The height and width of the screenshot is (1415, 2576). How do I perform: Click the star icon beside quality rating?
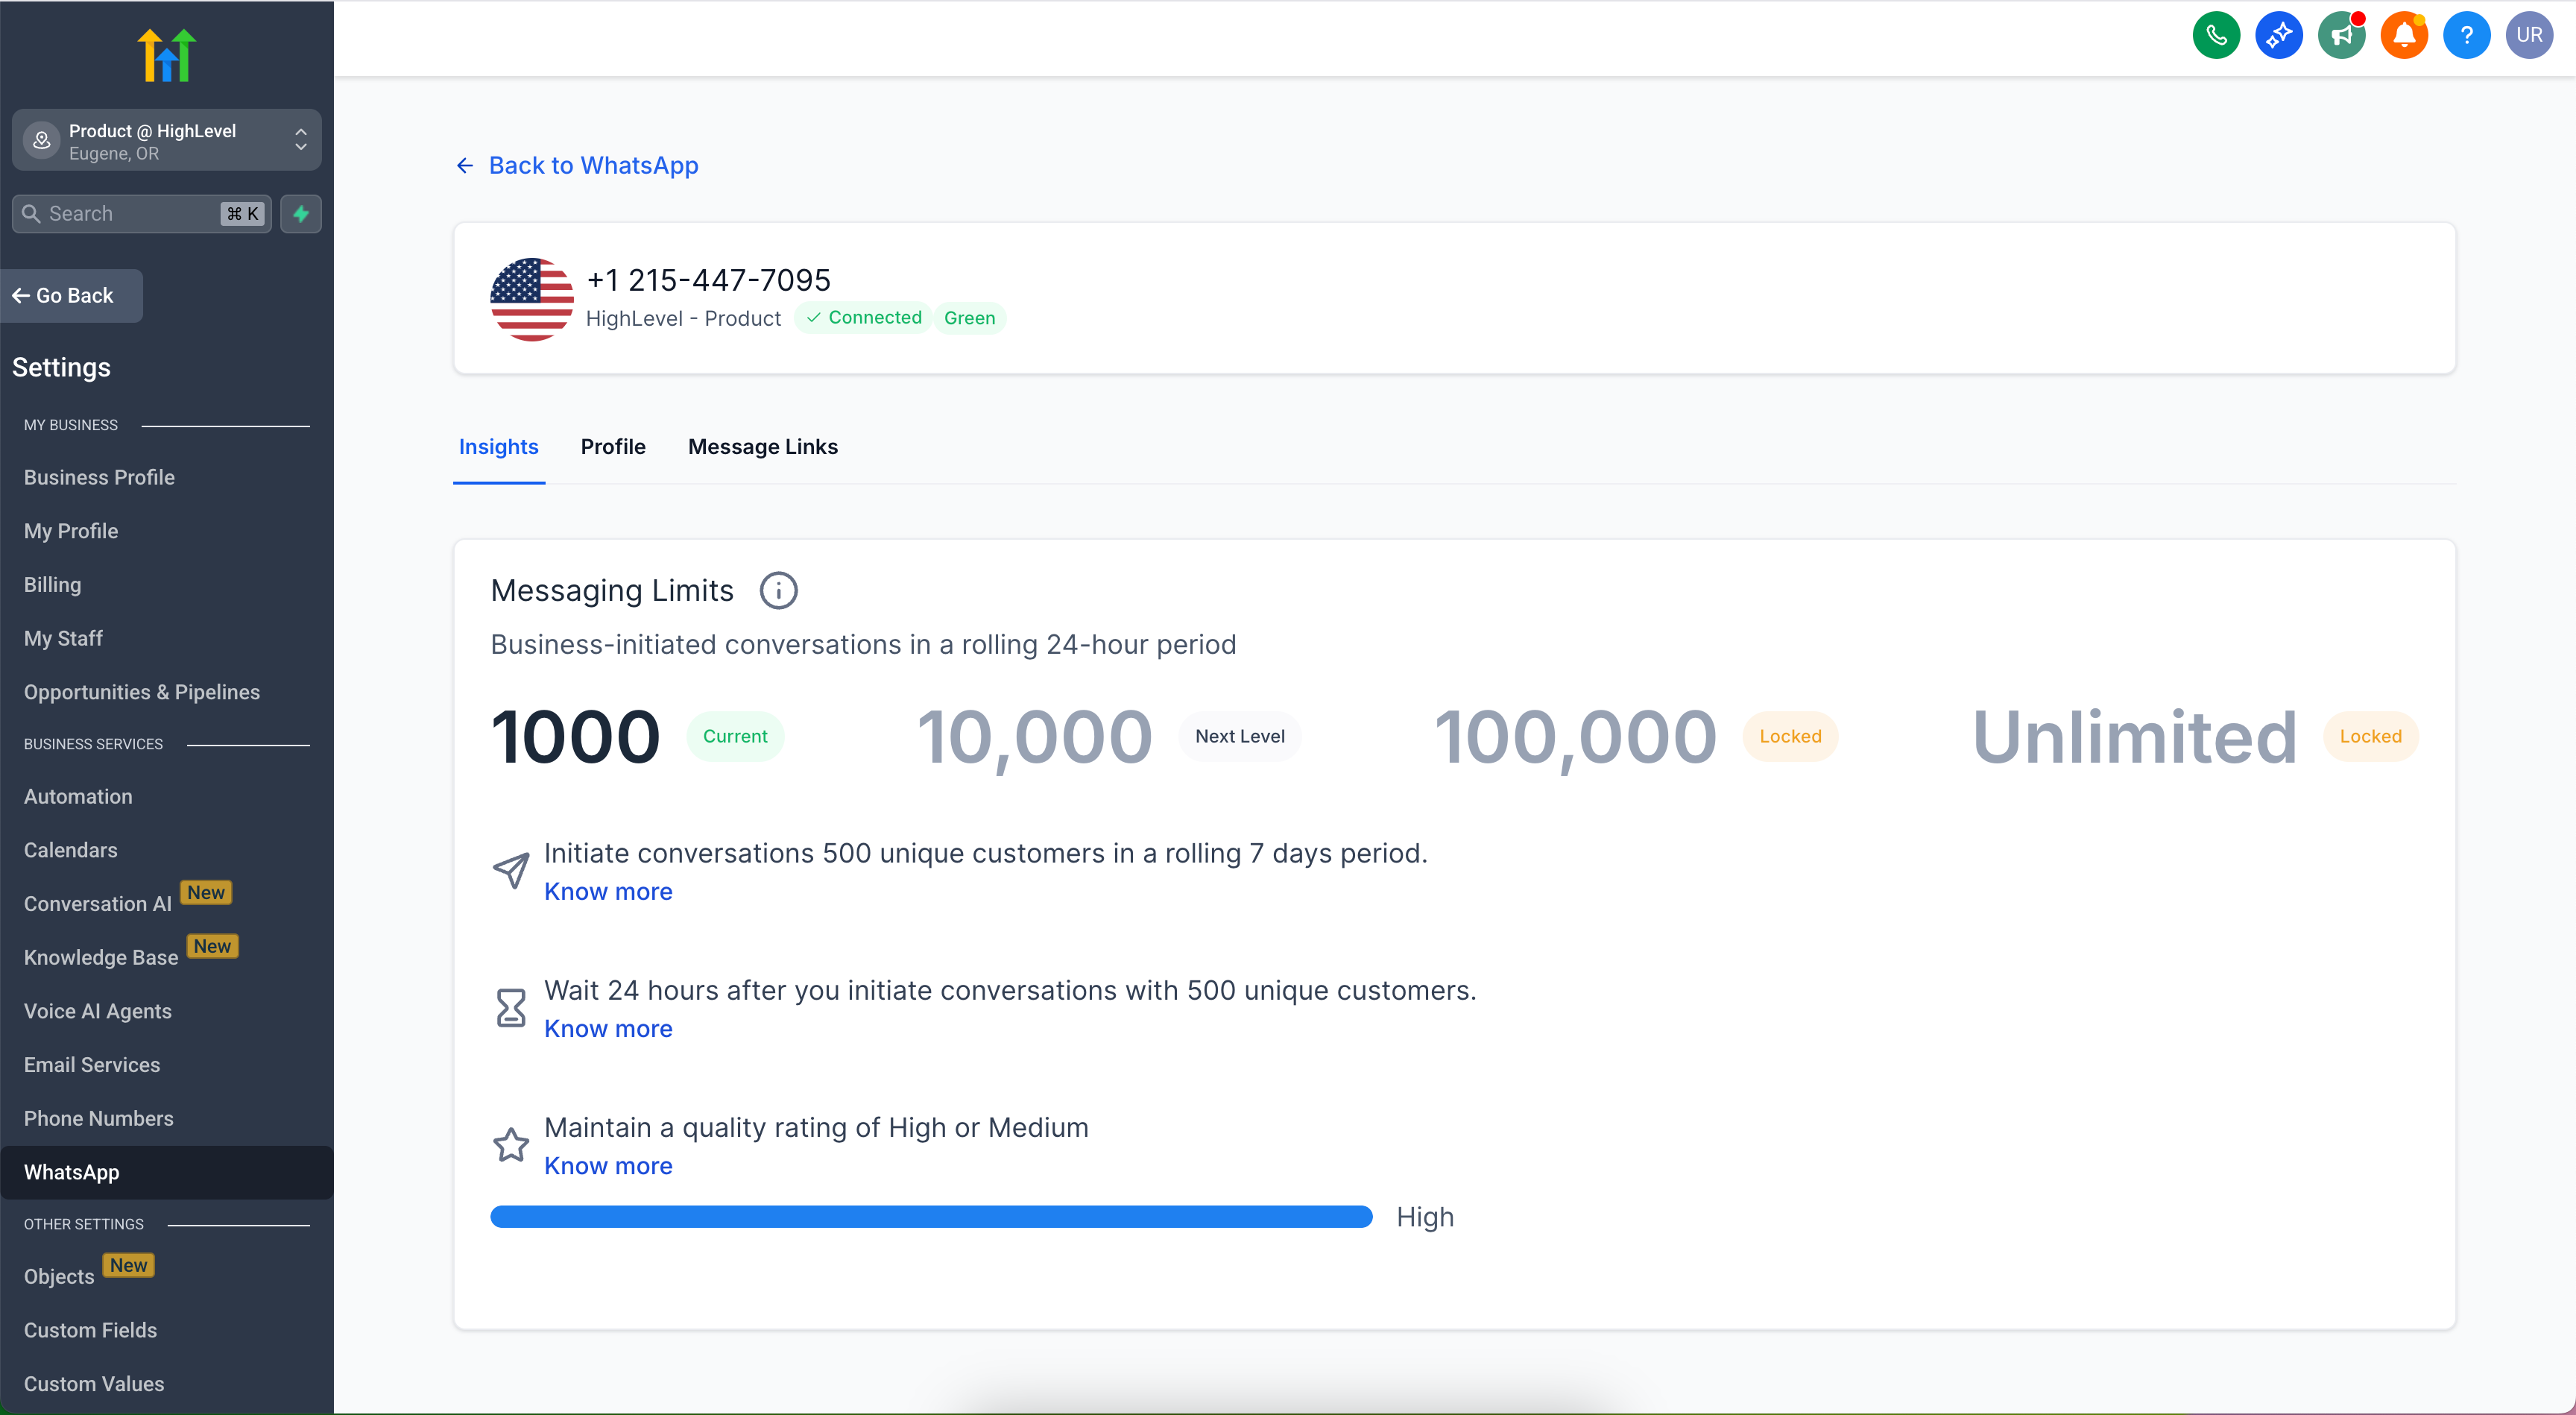(511, 1145)
